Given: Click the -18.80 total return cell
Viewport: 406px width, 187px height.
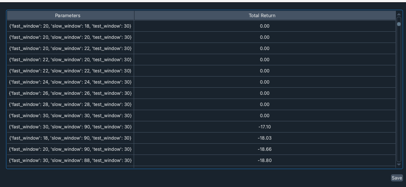Looking at the screenshot, I should pos(265,160).
